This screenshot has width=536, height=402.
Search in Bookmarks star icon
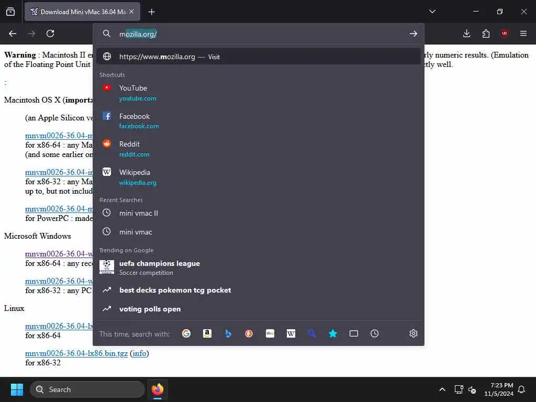click(332, 333)
